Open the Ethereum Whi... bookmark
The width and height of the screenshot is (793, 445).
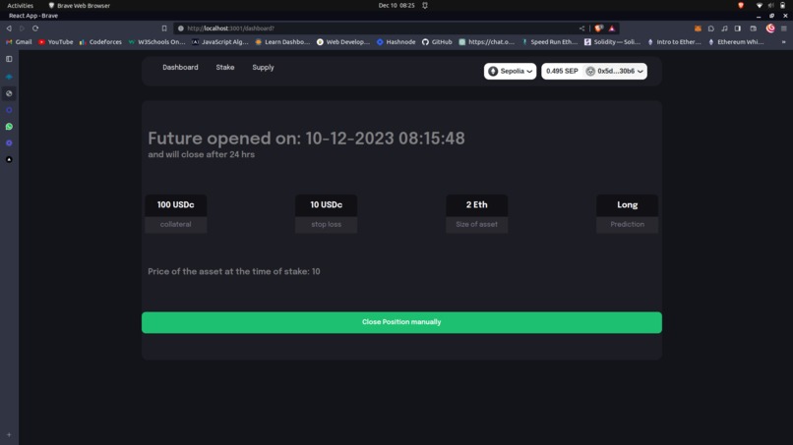click(736, 42)
